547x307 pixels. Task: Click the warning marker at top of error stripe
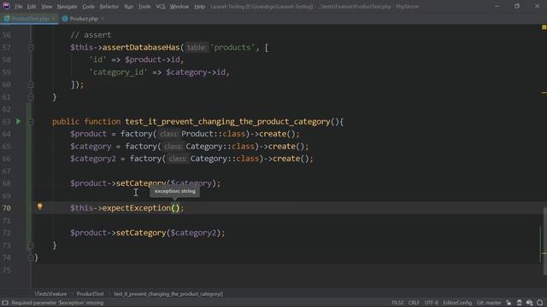tap(544, 27)
